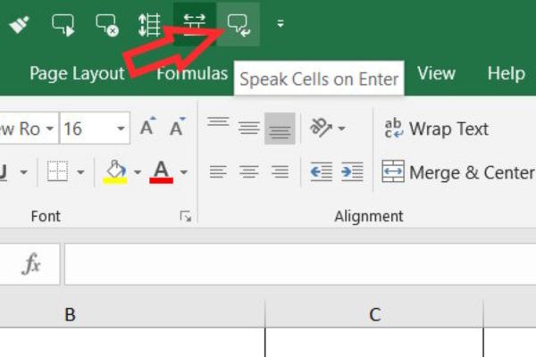Click the Clear Formatting brush icon
536x357 pixels.
pyautogui.click(x=19, y=25)
